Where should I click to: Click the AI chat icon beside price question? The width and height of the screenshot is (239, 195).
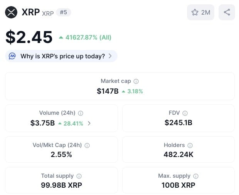coord(12,56)
